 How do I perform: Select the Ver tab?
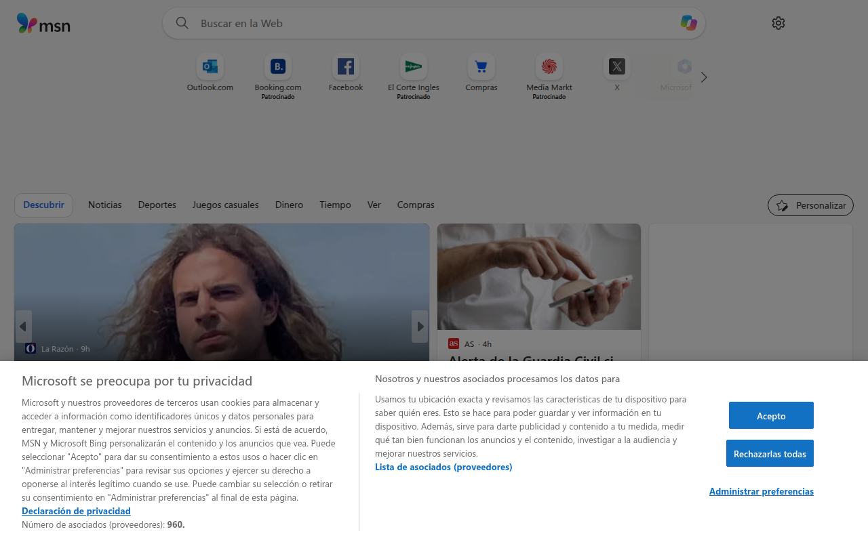click(x=374, y=205)
